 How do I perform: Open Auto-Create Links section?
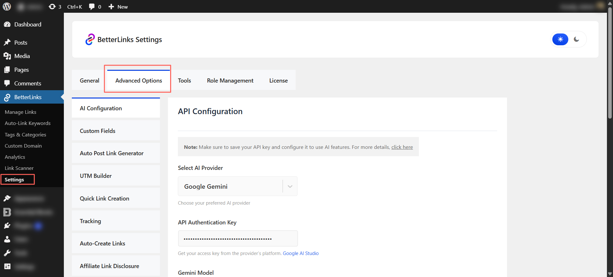click(x=116, y=244)
